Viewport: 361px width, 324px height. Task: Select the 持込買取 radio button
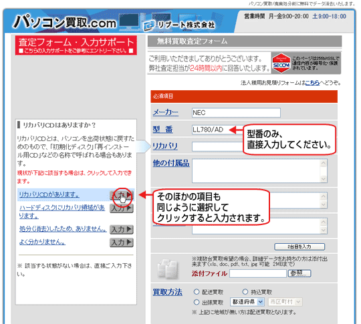245,292
